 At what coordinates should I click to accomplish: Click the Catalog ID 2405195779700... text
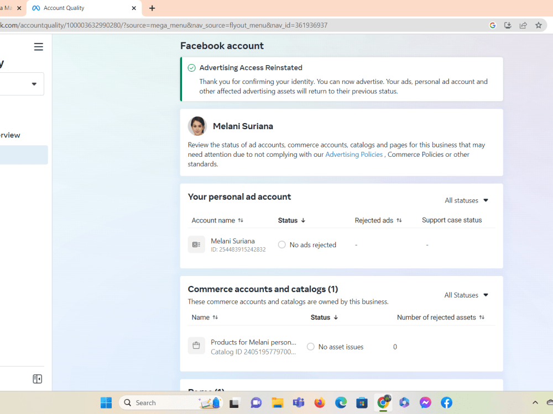pos(253,352)
